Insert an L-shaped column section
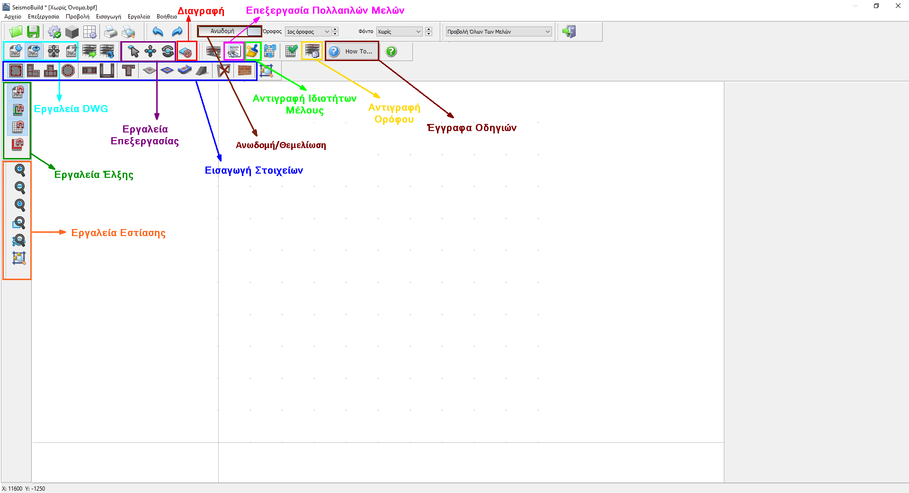The height and width of the screenshot is (493, 909). coord(33,71)
